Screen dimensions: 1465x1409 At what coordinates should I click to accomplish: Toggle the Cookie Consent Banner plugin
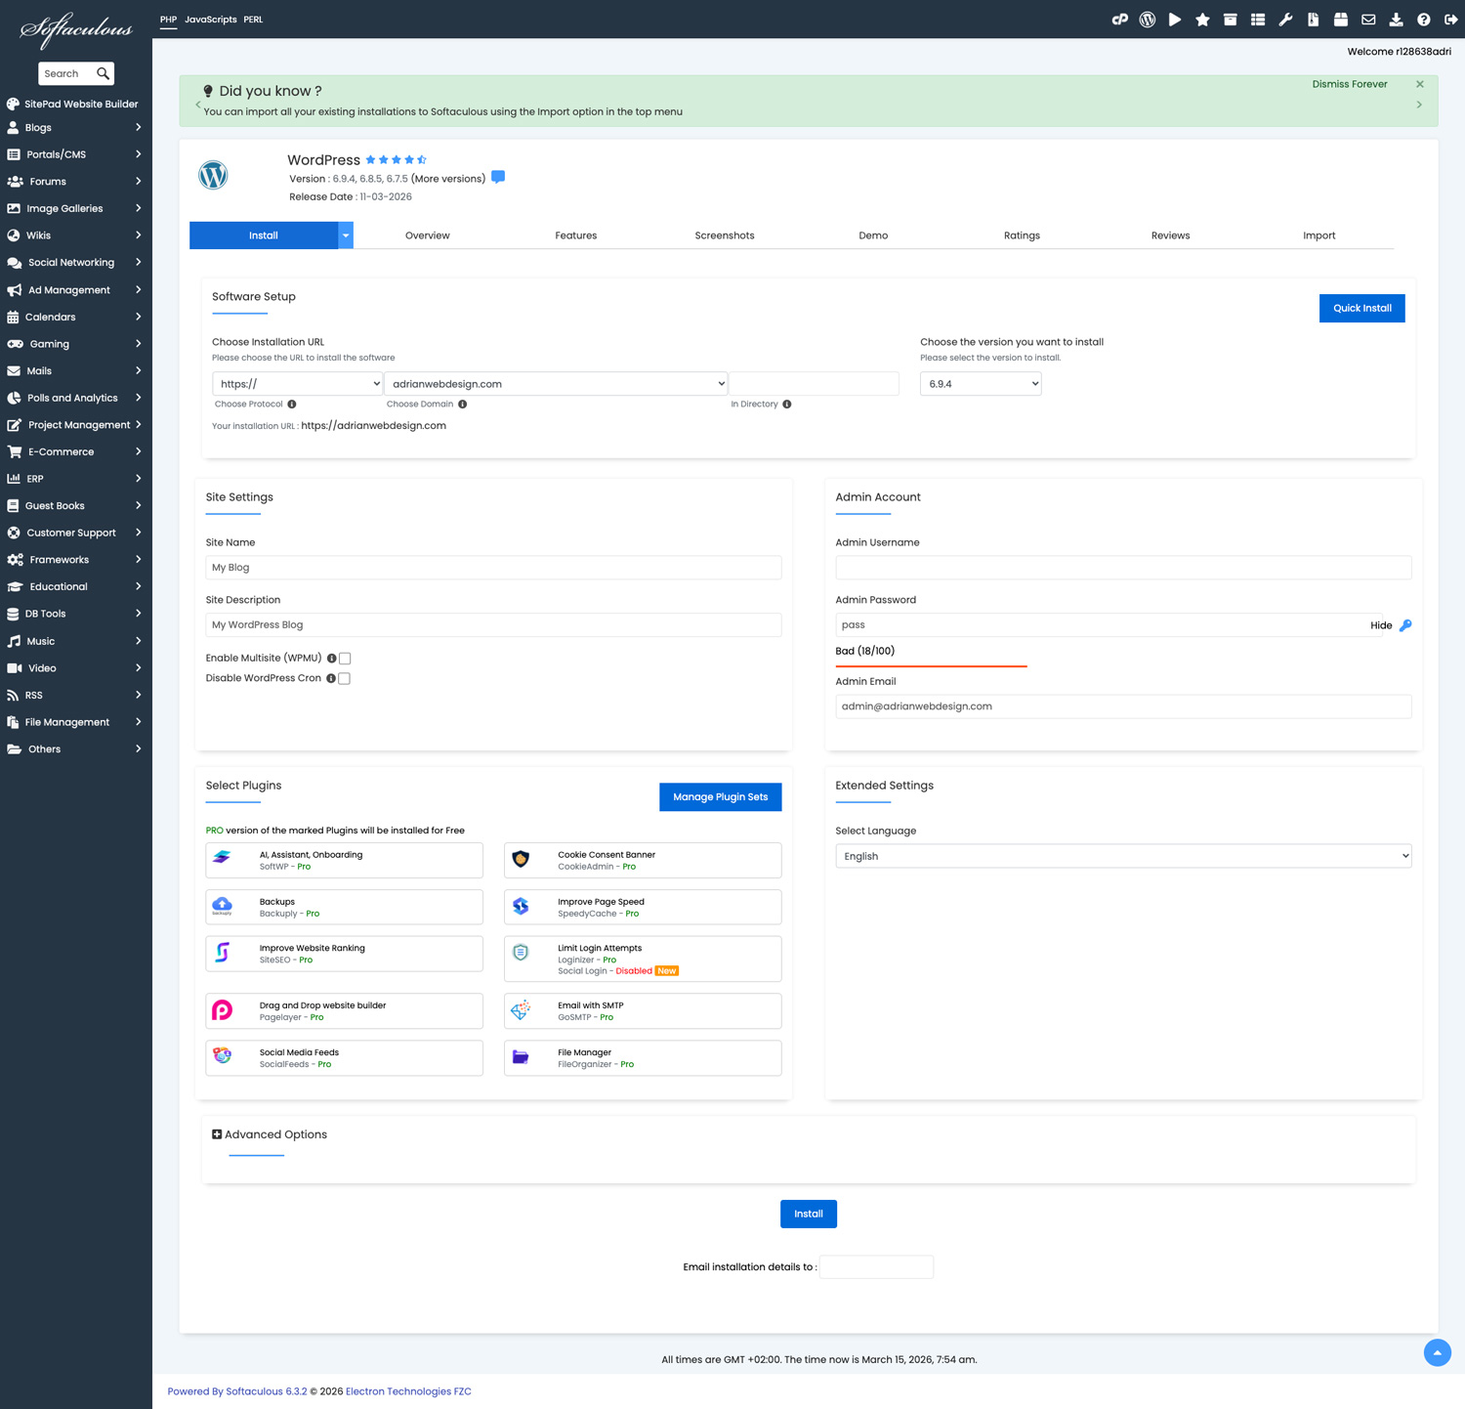[x=643, y=860]
